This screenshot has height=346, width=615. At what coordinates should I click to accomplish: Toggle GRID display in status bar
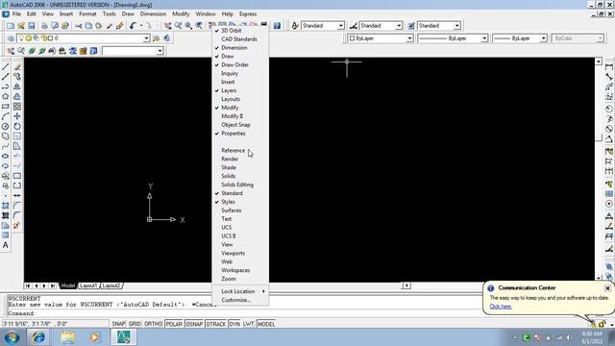(x=135, y=324)
